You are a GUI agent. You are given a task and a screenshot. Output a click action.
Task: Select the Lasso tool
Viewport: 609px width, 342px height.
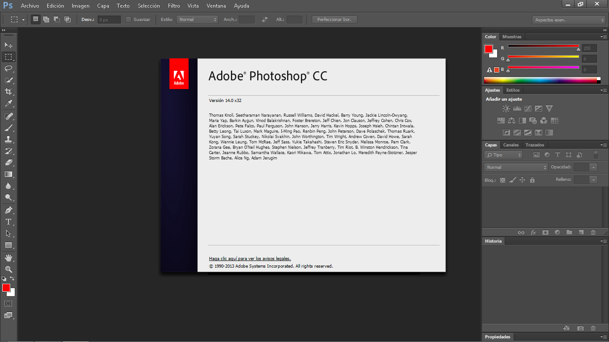(8, 68)
